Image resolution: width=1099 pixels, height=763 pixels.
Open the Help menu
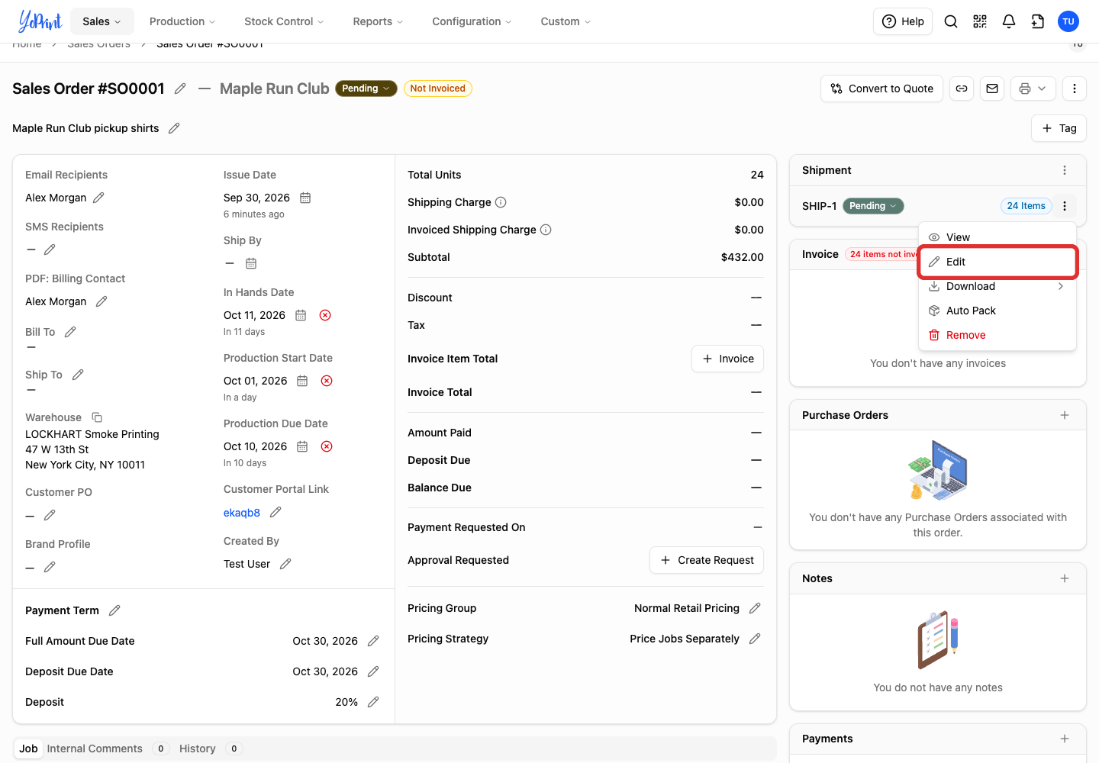pos(904,21)
